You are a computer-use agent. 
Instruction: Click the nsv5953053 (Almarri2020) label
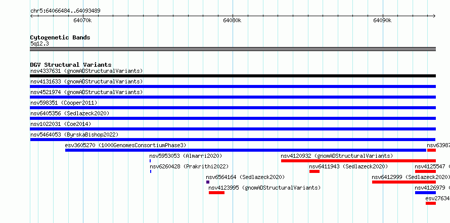coord(186,156)
